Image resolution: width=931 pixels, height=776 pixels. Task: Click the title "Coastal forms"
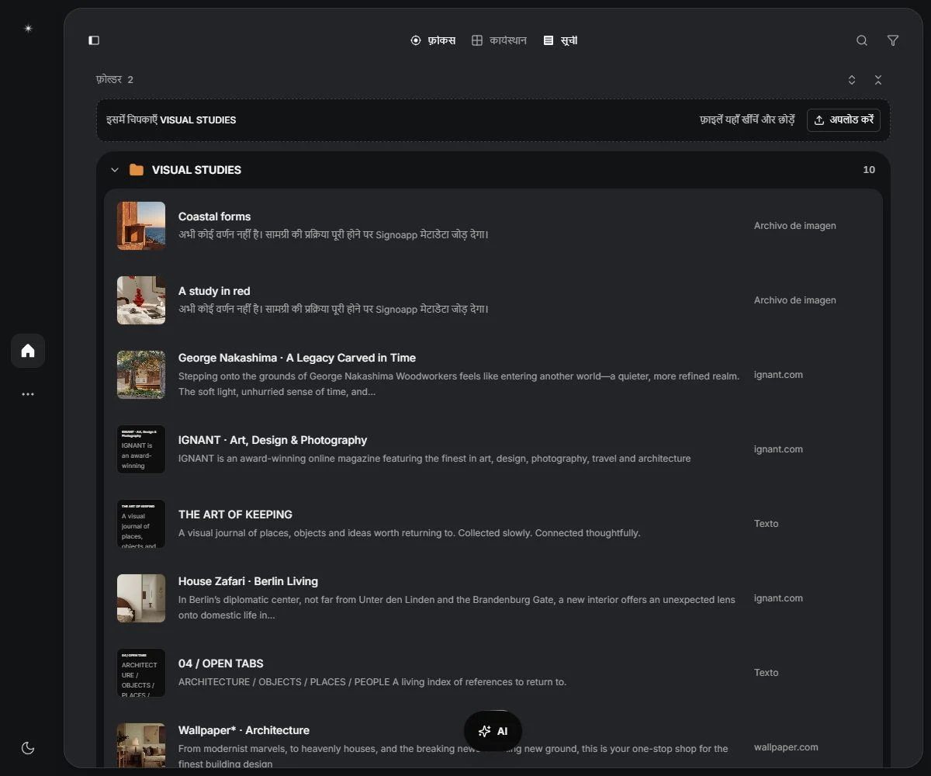[x=214, y=217]
